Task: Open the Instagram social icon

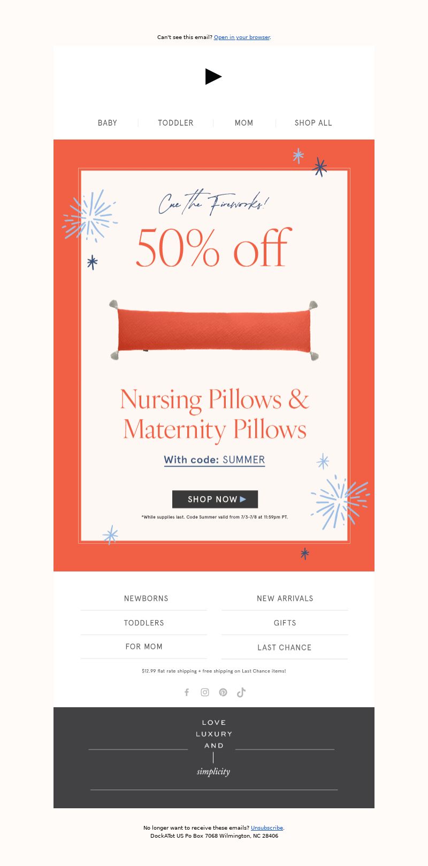Action: click(205, 692)
